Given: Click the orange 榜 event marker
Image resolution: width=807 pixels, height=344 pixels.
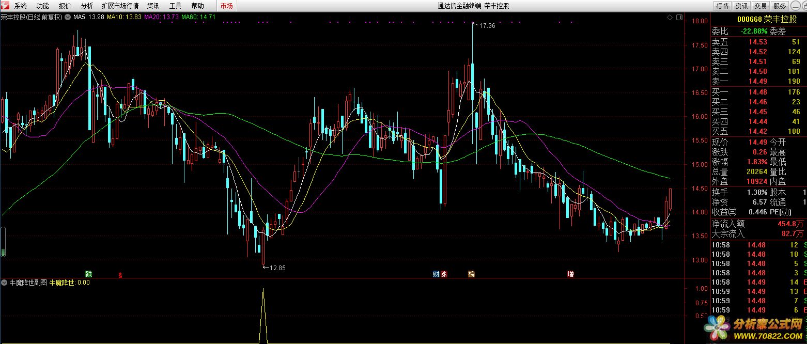Looking at the screenshot, I should point(471,274).
